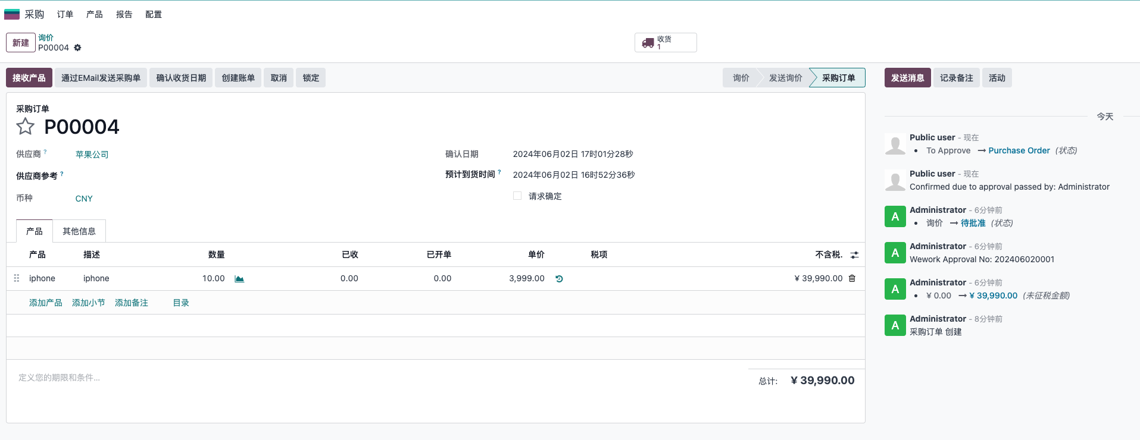The height and width of the screenshot is (440, 1140).
Task: Sort by the 单价 column header
Action: click(536, 254)
